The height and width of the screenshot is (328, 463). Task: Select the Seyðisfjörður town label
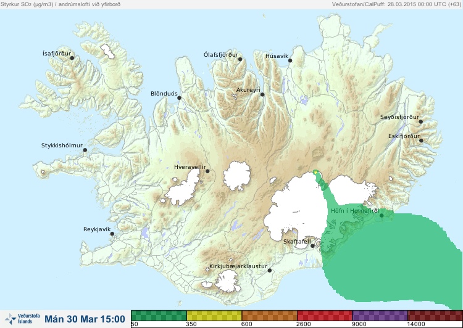click(x=399, y=117)
